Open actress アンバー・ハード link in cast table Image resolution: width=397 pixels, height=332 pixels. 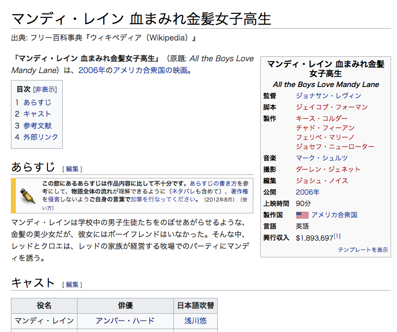click(125, 321)
